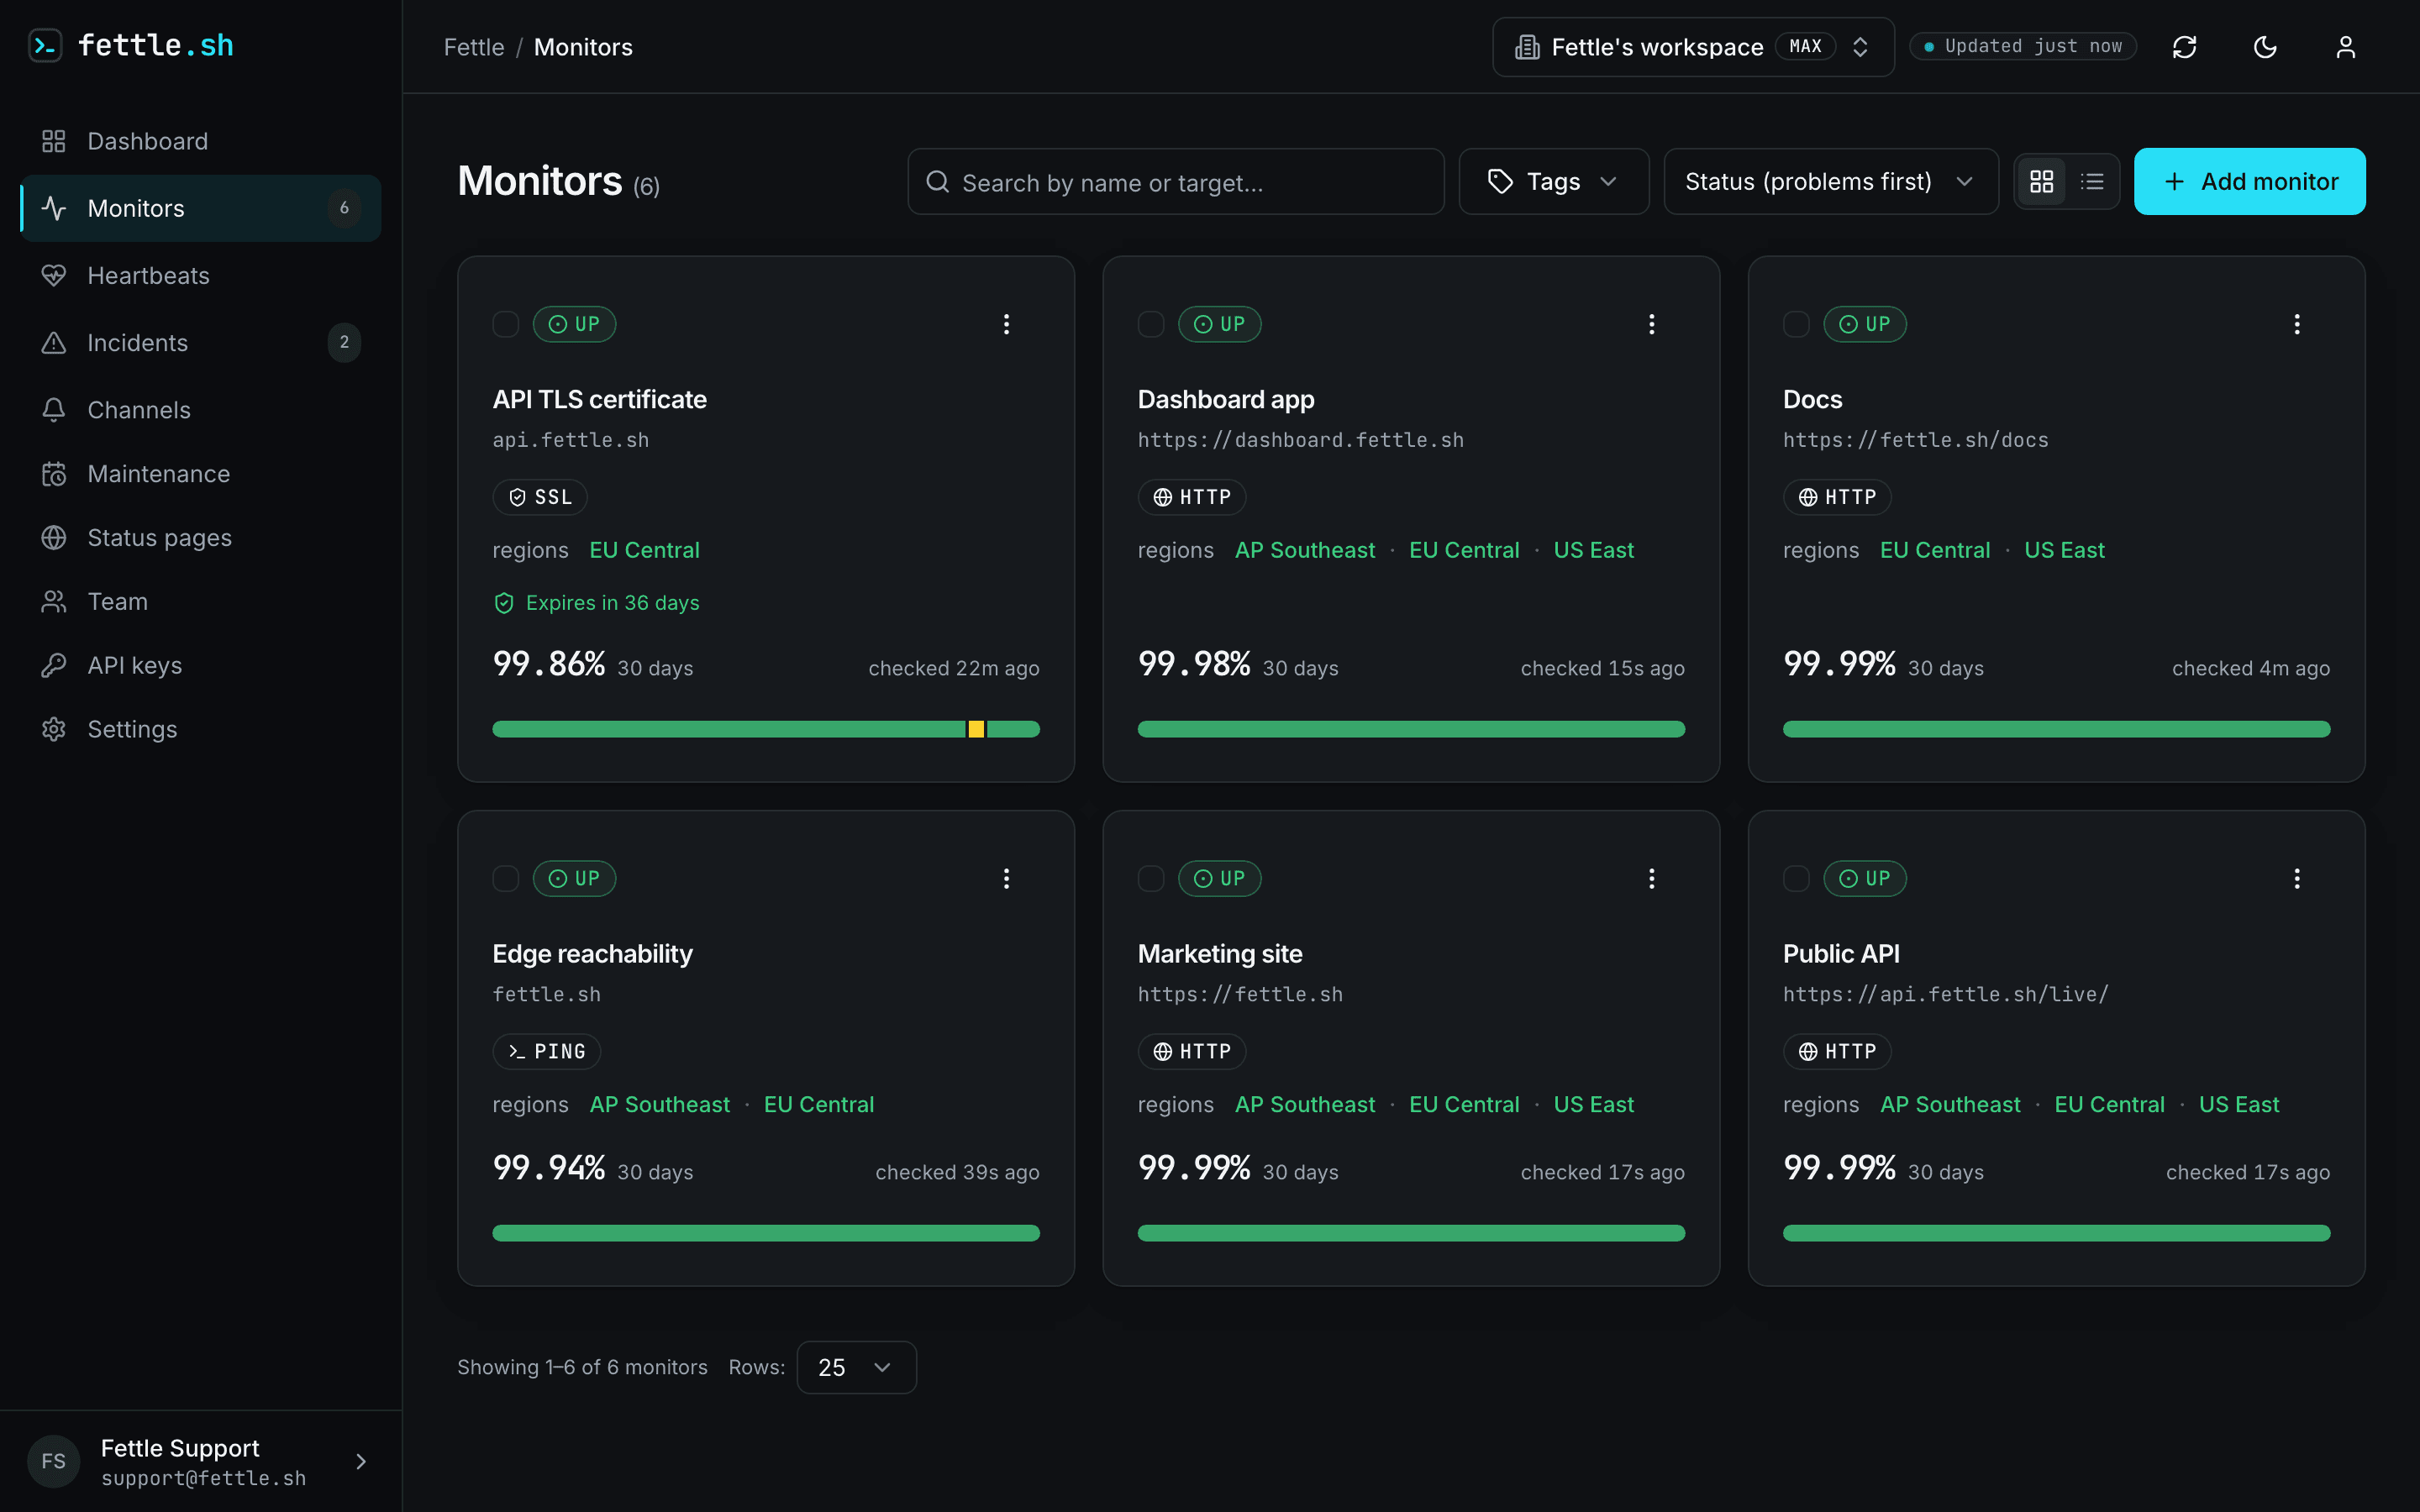Screen dimensions: 2420x1512
Task: Click the UP status badge on Public API
Action: tap(1864, 878)
